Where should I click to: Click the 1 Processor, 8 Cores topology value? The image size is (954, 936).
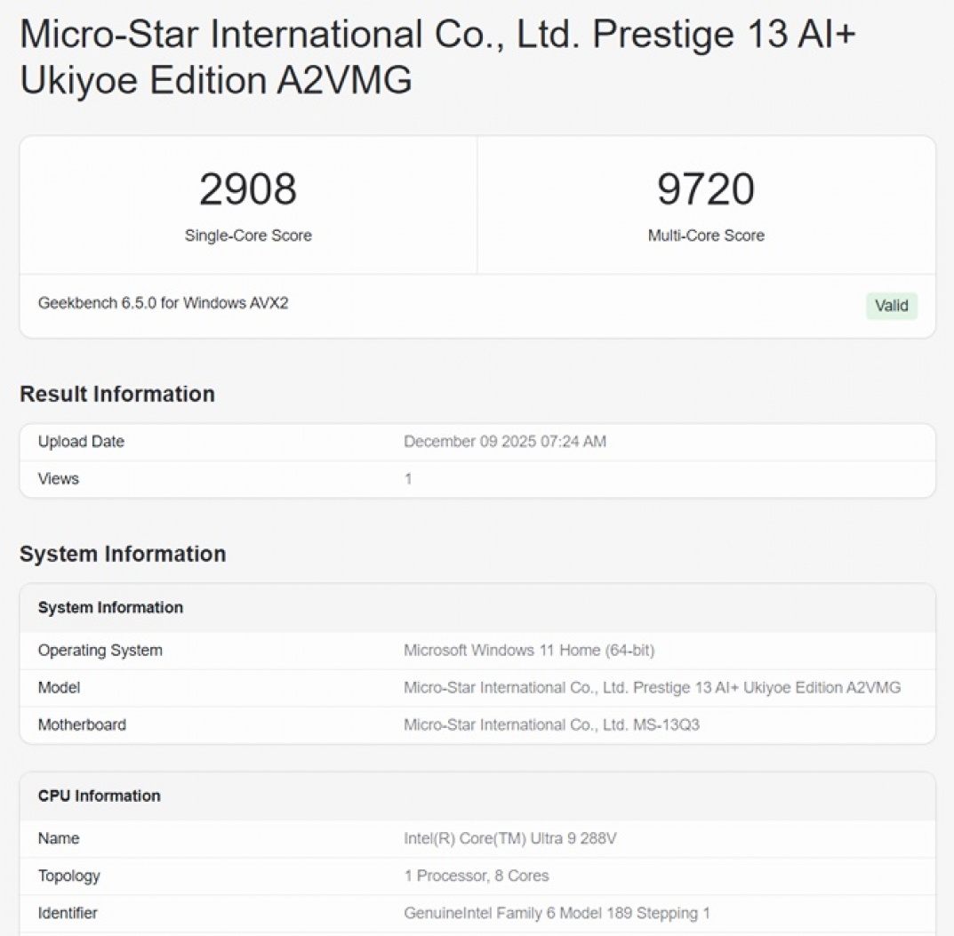tap(477, 876)
